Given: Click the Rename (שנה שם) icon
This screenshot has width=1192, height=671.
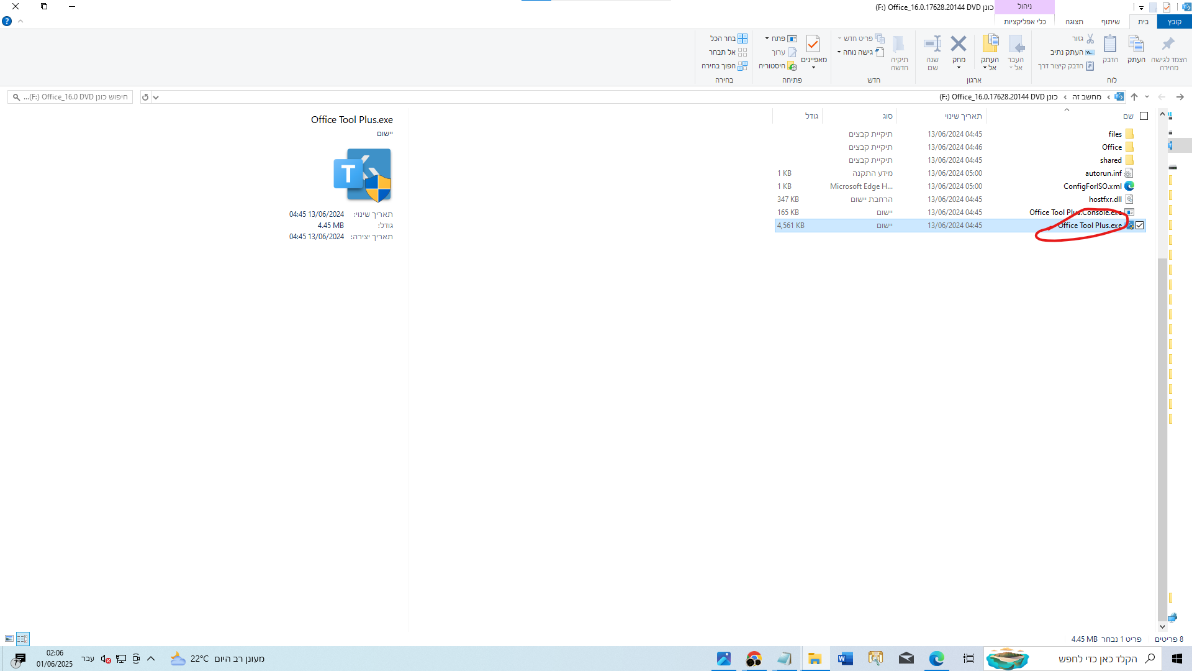Looking at the screenshot, I should click(x=932, y=43).
